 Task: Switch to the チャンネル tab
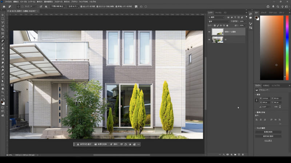pyautogui.click(x=218, y=13)
